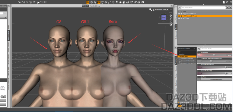Click the Create New Distant Light icon
The image size is (233, 112).
click(24, 2)
